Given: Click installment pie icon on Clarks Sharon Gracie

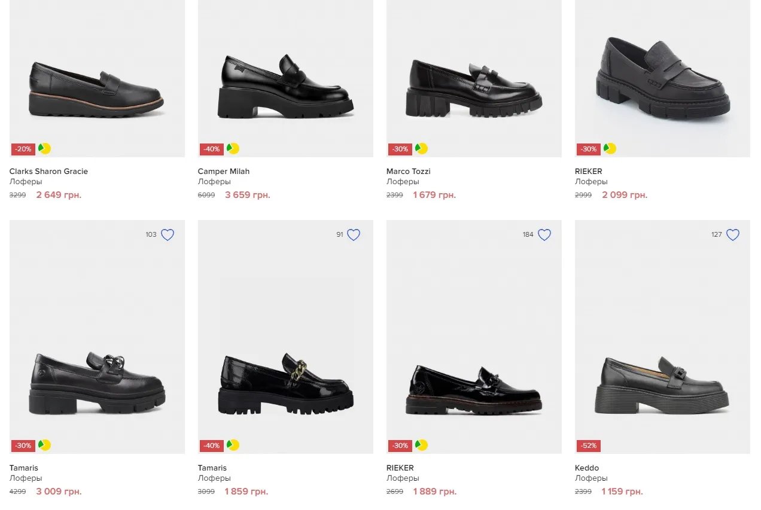Looking at the screenshot, I should coord(45,148).
